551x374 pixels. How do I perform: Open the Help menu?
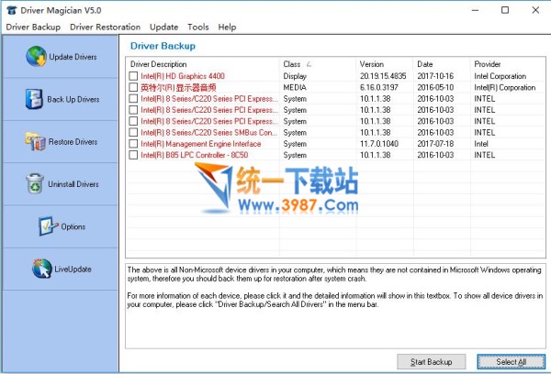[227, 27]
